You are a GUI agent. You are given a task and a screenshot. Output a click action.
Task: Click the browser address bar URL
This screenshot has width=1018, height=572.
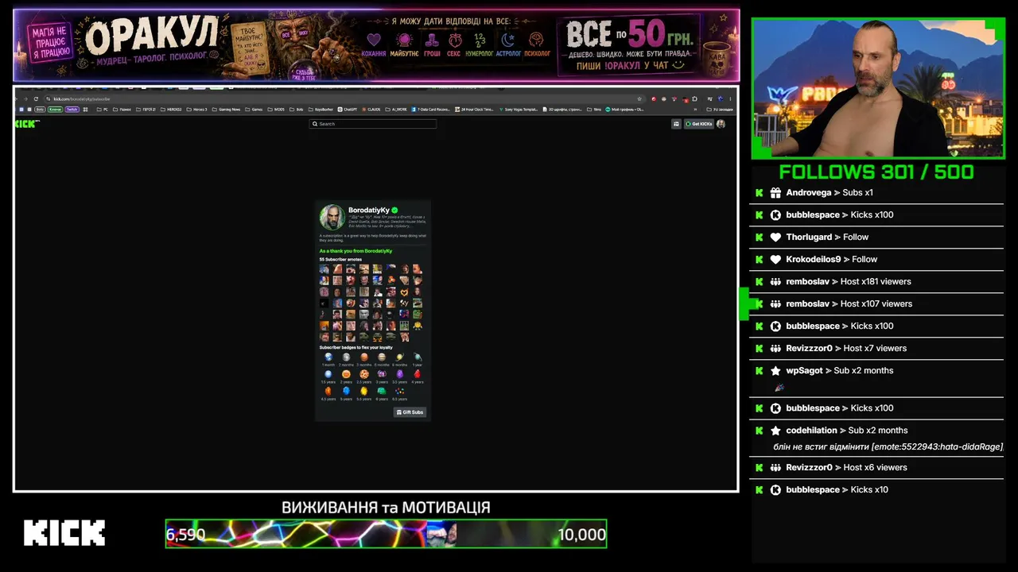click(81, 99)
